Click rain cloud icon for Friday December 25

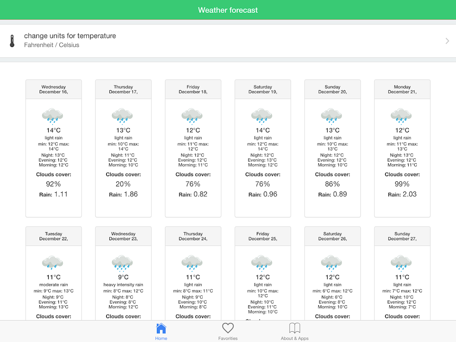click(262, 262)
